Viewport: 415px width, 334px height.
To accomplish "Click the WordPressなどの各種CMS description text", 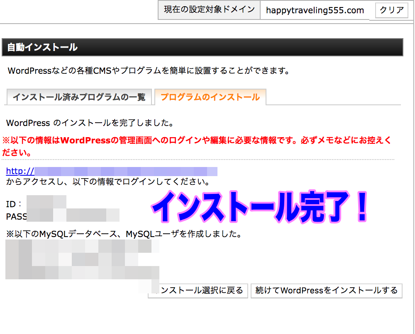I will [149, 70].
